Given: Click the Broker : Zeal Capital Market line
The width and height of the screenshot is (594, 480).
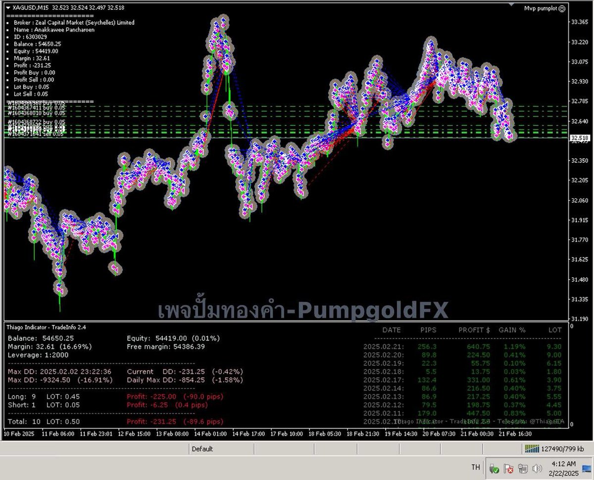Looking at the screenshot, I should click(74, 22).
